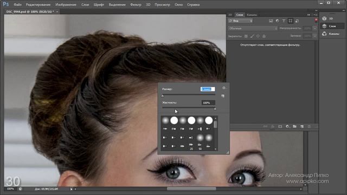This screenshot has height=195, width=347.
Task: Open Слои panel from collapsed dock
Action: (332, 26)
